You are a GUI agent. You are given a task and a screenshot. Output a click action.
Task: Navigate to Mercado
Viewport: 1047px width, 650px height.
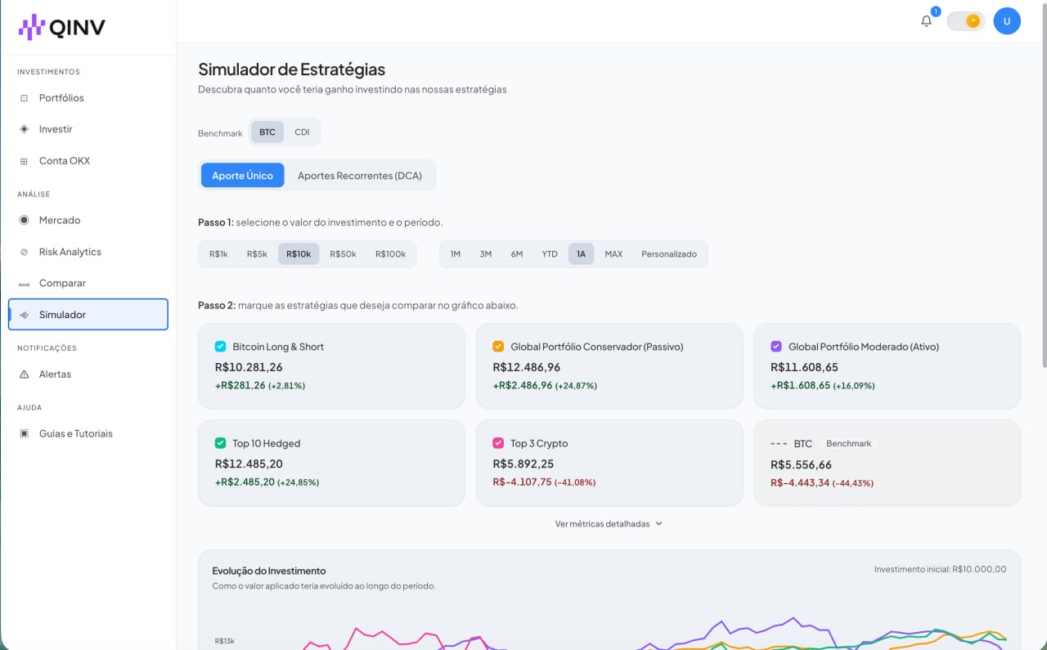(x=88, y=221)
